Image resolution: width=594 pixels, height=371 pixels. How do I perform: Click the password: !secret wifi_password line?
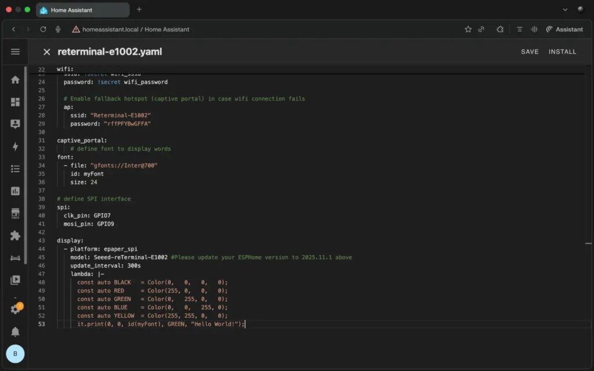(x=115, y=82)
